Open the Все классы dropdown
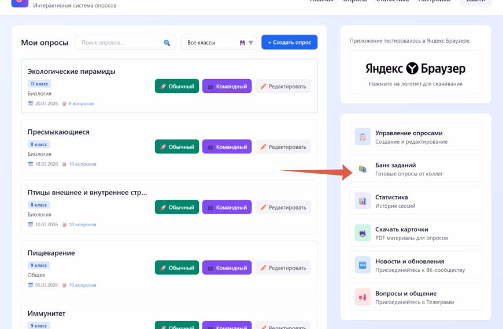The height and width of the screenshot is (329, 503). coord(219,42)
